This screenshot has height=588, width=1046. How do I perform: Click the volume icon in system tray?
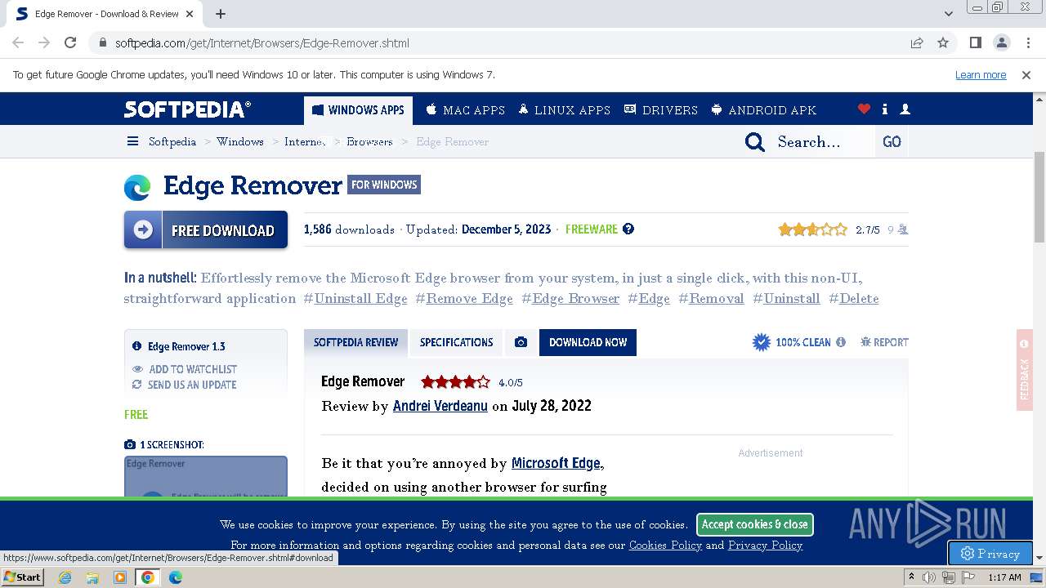point(929,577)
